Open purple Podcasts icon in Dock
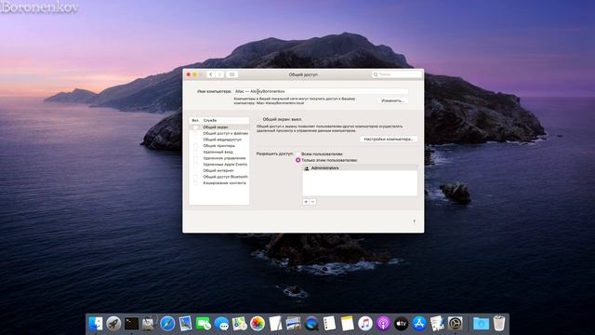This screenshot has width=595, height=335. pos(383,324)
